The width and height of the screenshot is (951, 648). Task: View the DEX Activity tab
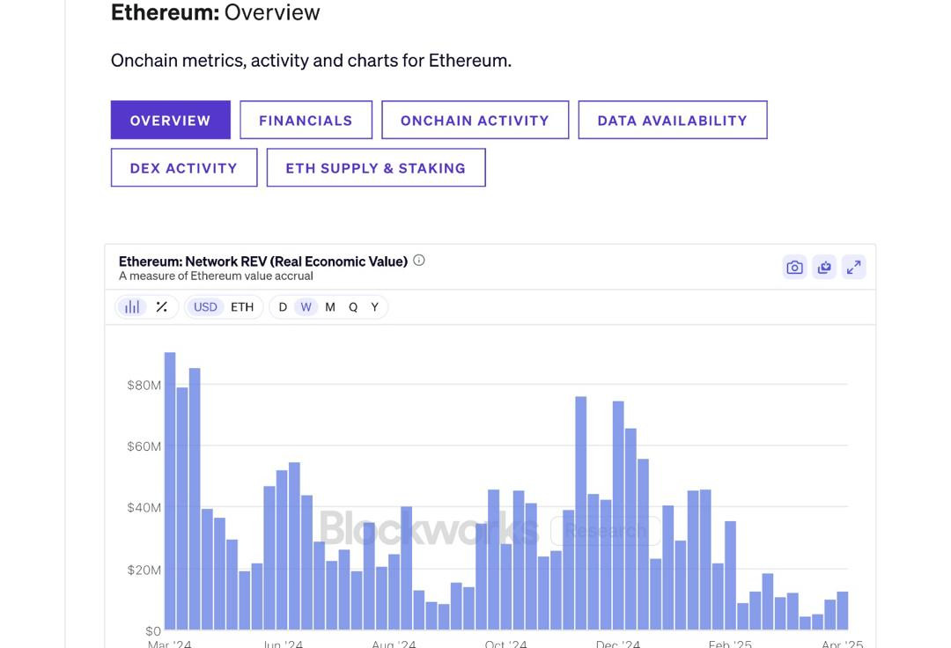coord(184,168)
